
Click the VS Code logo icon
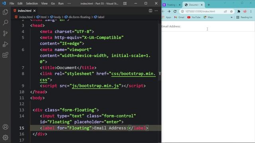click(x=4, y=3)
